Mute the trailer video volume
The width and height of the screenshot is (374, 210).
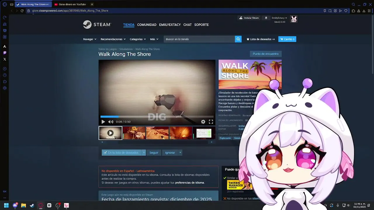pos(111,122)
